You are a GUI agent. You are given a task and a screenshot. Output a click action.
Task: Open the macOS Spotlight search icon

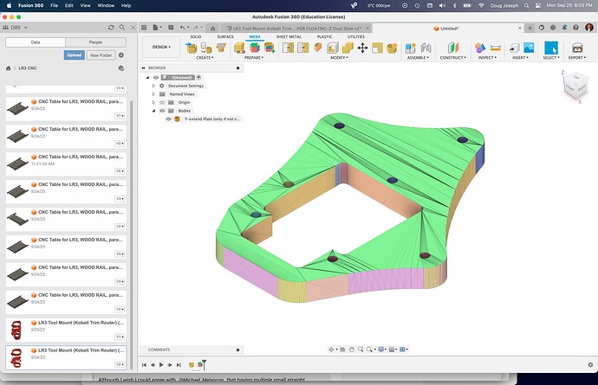tap(526, 5)
